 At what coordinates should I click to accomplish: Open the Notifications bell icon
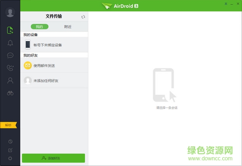pos(10,43)
